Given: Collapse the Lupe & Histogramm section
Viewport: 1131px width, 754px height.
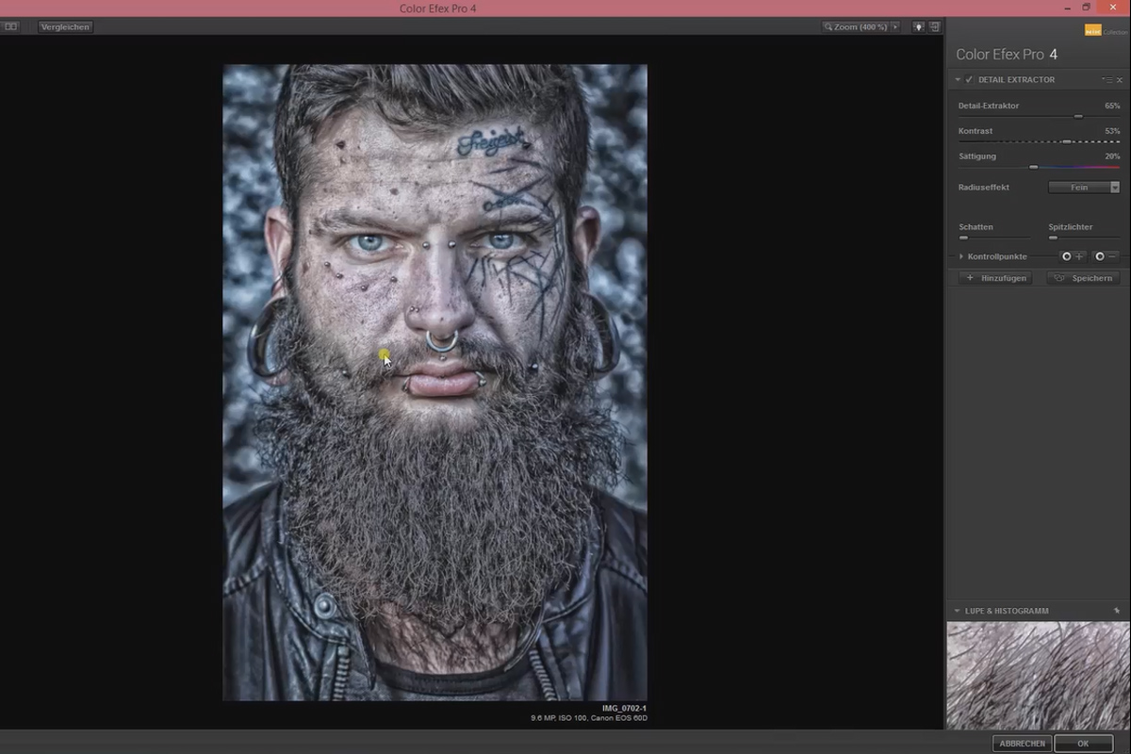Looking at the screenshot, I should [x=957, y=611].
